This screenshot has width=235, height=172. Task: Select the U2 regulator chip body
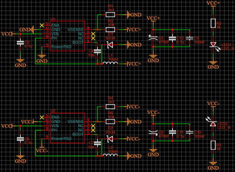67,128
